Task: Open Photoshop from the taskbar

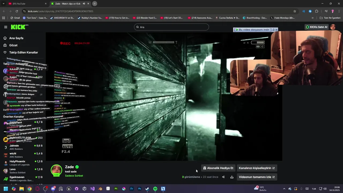Action: (x=139, y=189)
